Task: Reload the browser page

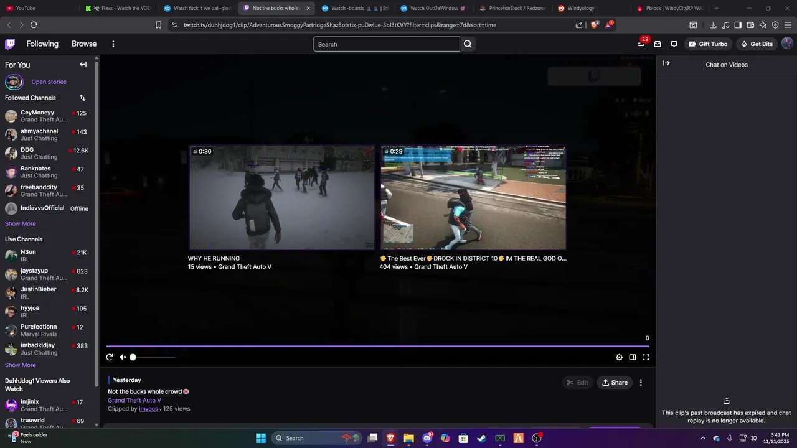Action: pos(34,25)
